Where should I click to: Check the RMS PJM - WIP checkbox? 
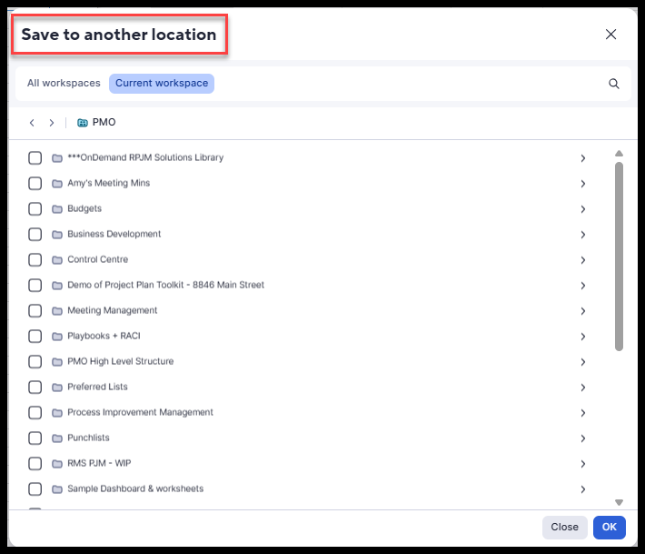(x=35, y=464)
